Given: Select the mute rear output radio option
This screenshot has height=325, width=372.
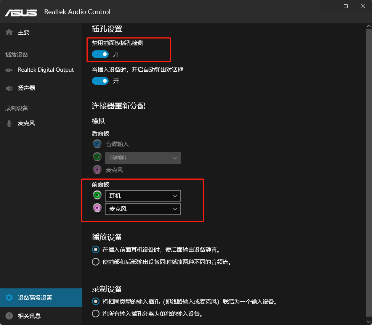Looking at the screenshot, I should (x=96, y=249).
